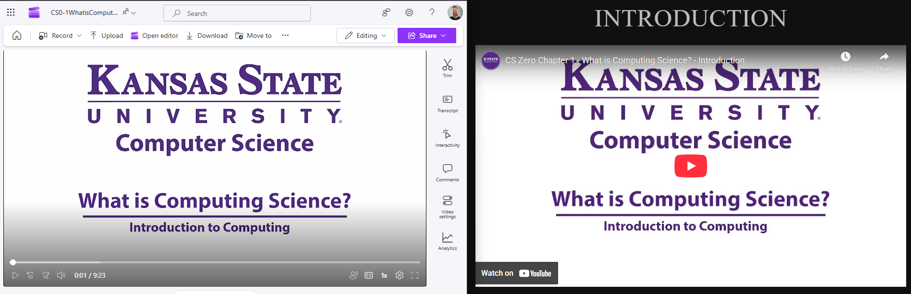Skip forward 10 seconds

pos(46,275)
